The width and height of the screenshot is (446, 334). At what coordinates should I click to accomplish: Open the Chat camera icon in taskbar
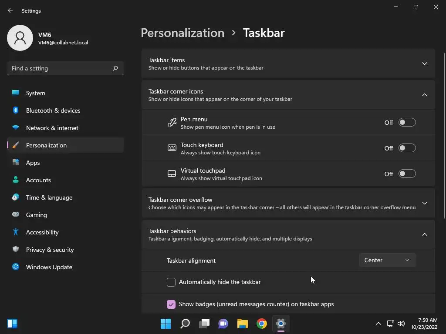(223, 324)
